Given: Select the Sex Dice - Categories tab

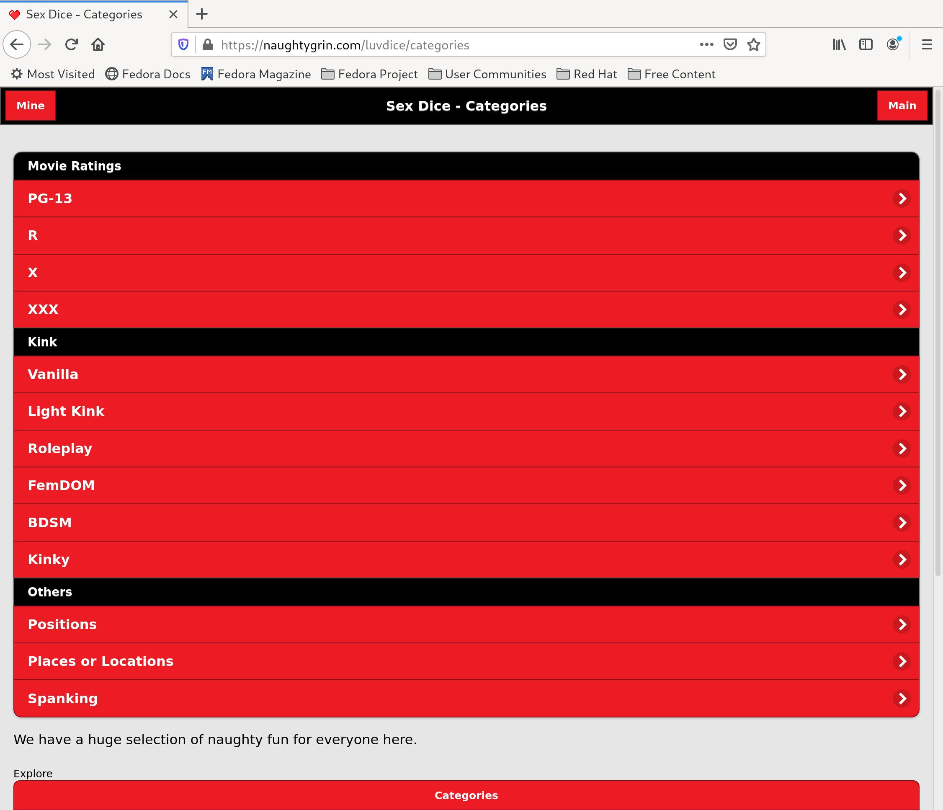Looking at the screenshot, I should tap(84, 14).
